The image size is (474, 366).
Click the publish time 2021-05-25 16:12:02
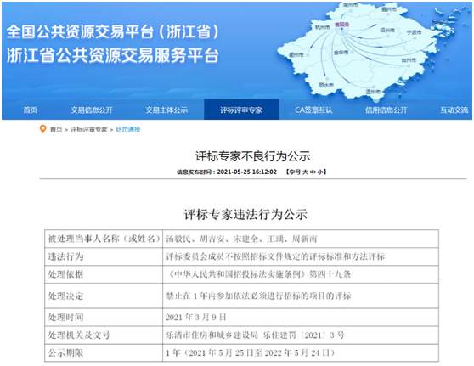(246, 172)
